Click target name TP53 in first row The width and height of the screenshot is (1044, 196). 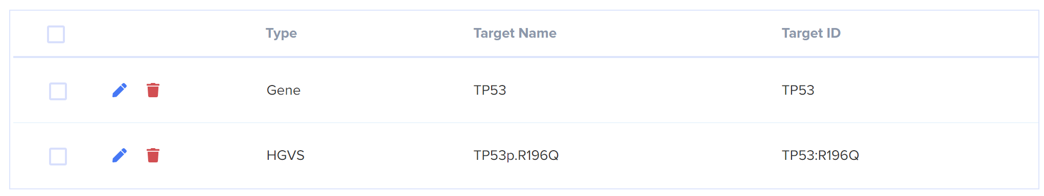pyautogui.click(x=490, y=90)
